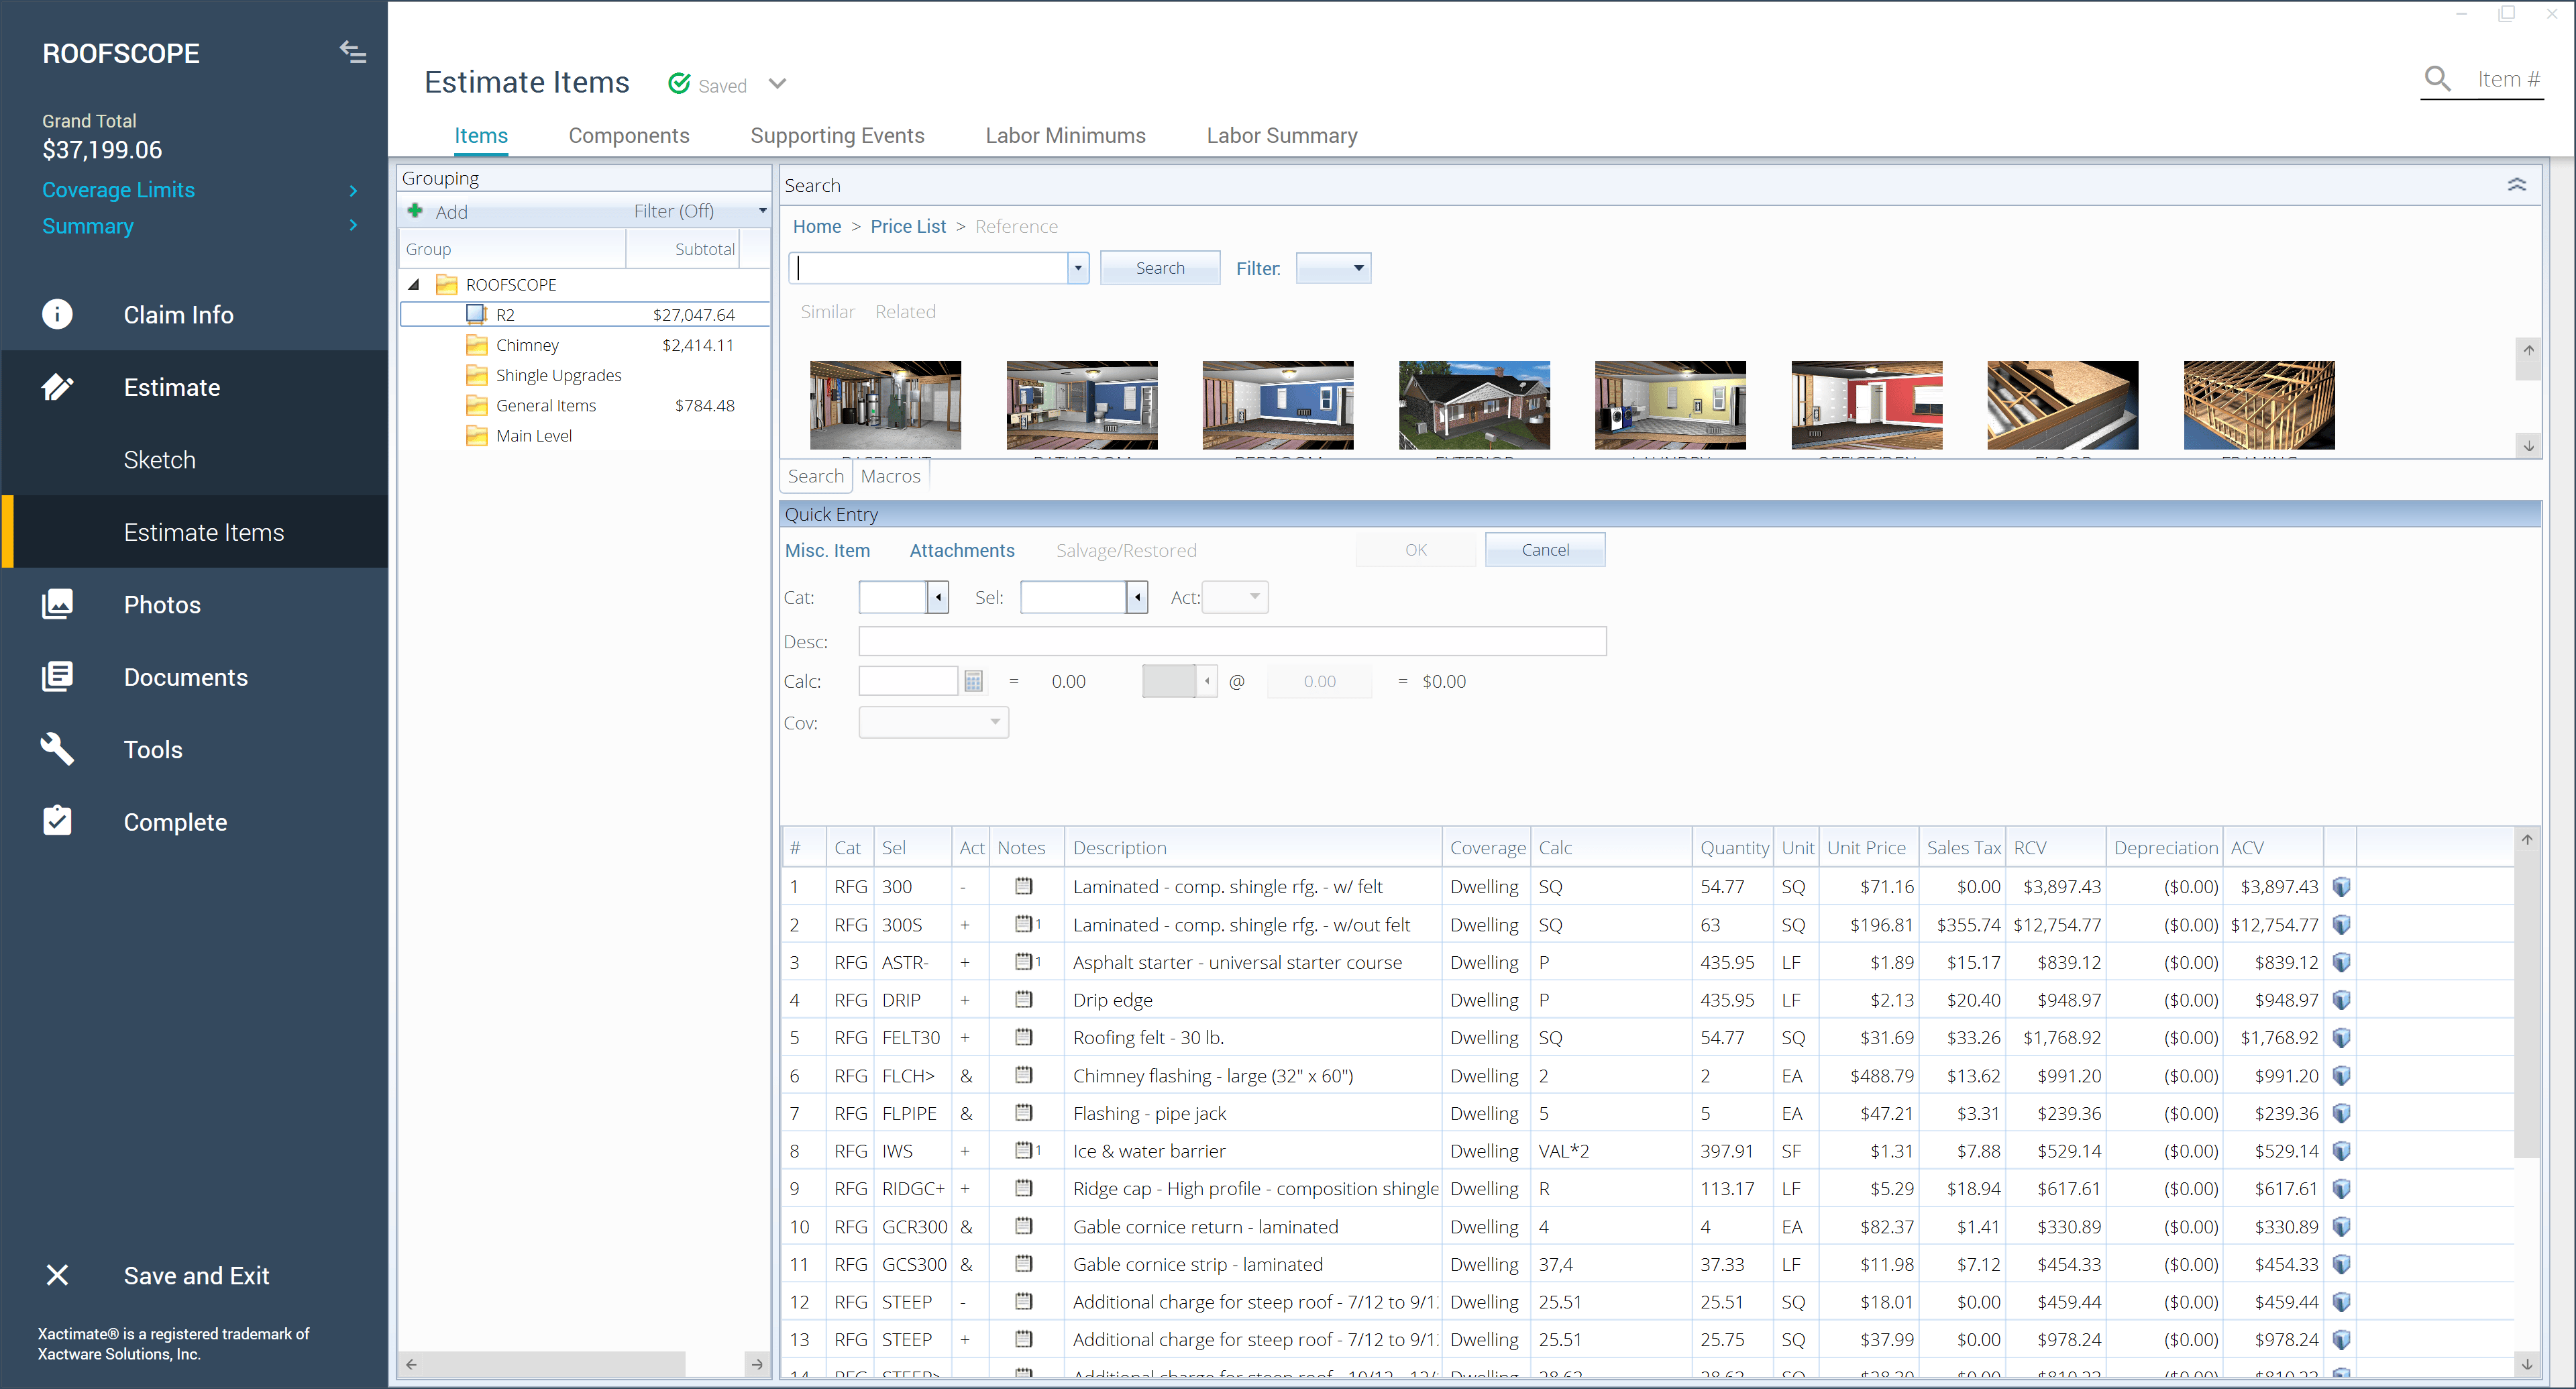Collapse the ROOFSCOPE tree group
2576x1389 pixels.
click(413, 285)
